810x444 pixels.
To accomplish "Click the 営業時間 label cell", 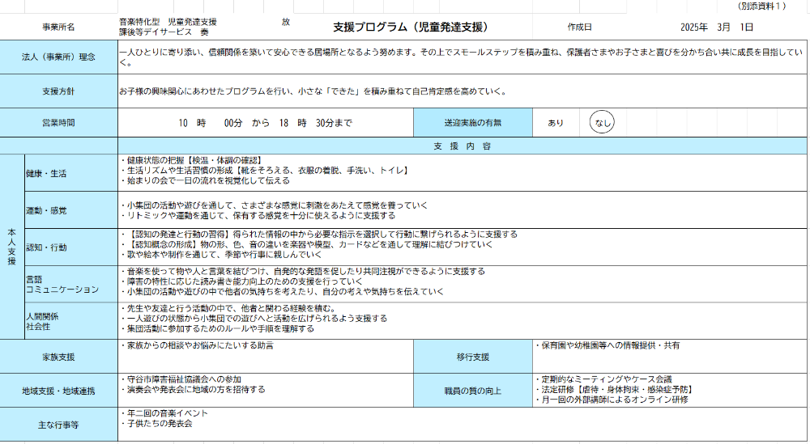I will [58, 123].
